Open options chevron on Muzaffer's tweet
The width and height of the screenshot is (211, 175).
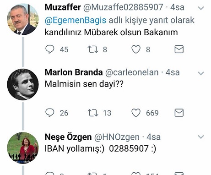pyautogui.click(x=201, y=8)
